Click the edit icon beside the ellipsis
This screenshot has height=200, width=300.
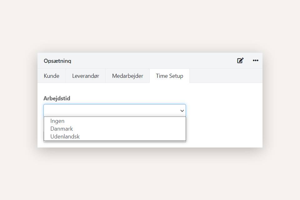[x=240, y=61]
